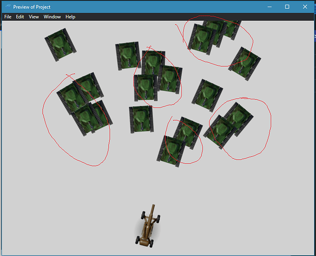This screenshot has height=256, width=316.
Task: Click the brown cannon at the bottom
Action: coord(148,226)
